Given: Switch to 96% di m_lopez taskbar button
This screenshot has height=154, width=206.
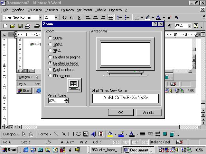Looking at the screenshot, I should coord(106,150).
